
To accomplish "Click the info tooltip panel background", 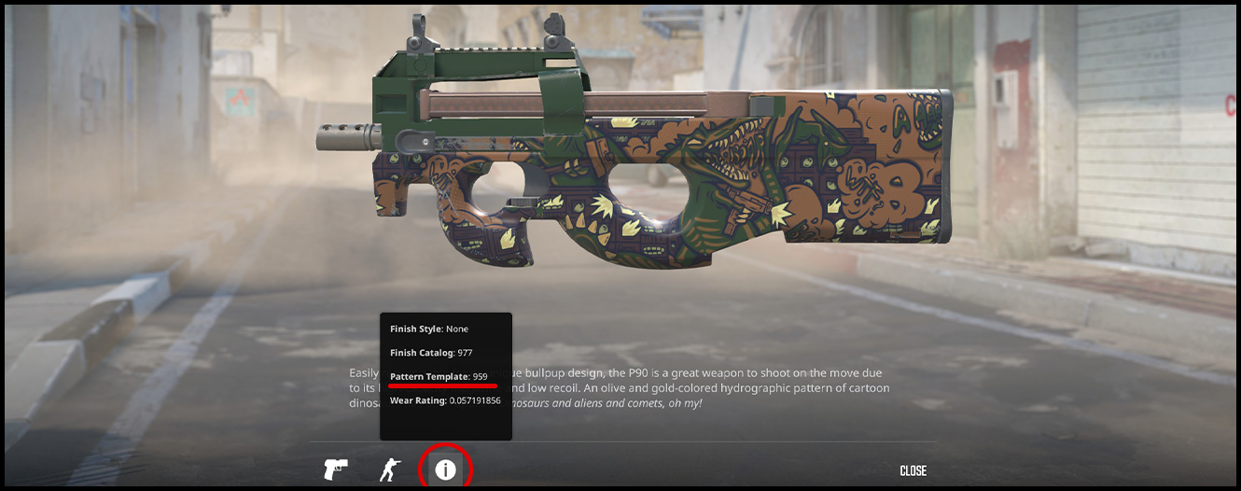I will [x=446, y=376].
